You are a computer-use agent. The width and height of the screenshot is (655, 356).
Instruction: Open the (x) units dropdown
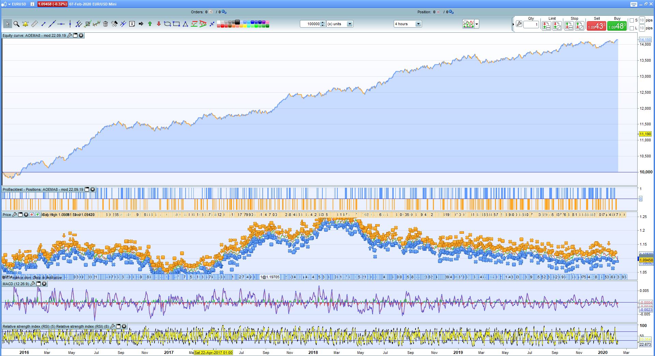pyautogui.click(x=349, y=24)
